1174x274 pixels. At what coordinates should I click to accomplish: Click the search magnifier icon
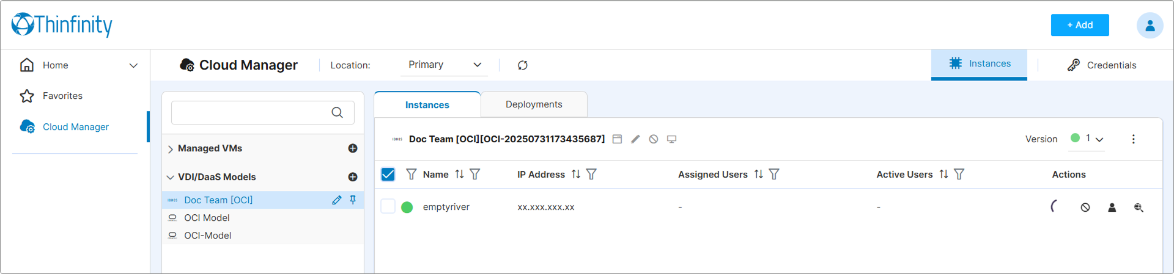[x=337, y=112]
